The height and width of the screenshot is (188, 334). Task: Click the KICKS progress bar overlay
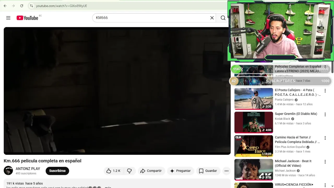(x=281, y=69)
